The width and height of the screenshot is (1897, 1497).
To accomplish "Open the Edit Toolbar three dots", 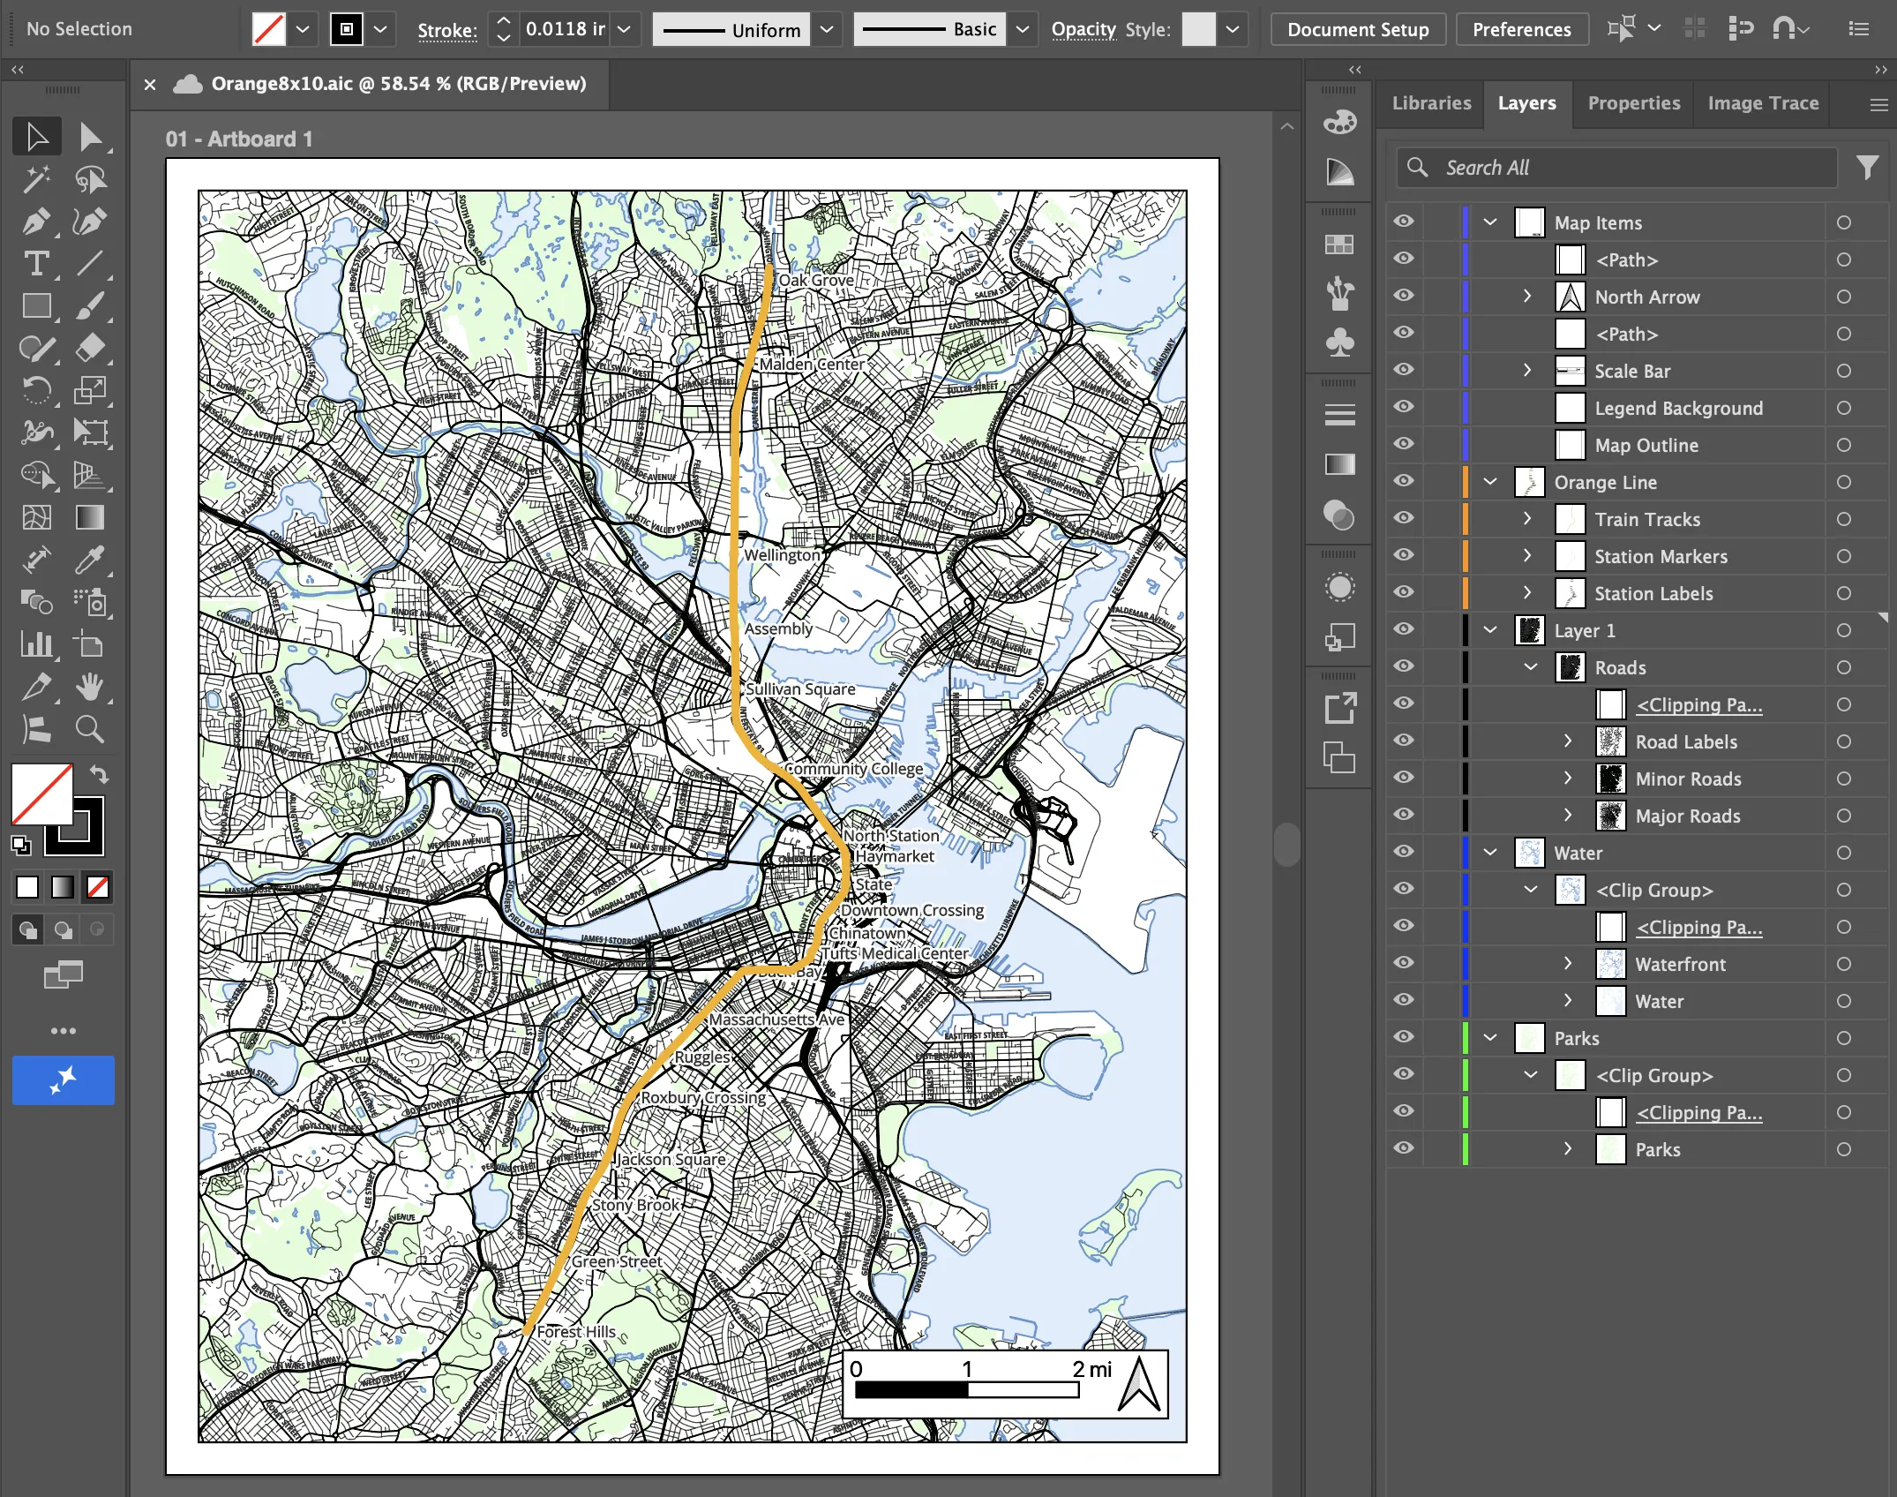I will click(x=63, y=1031).
